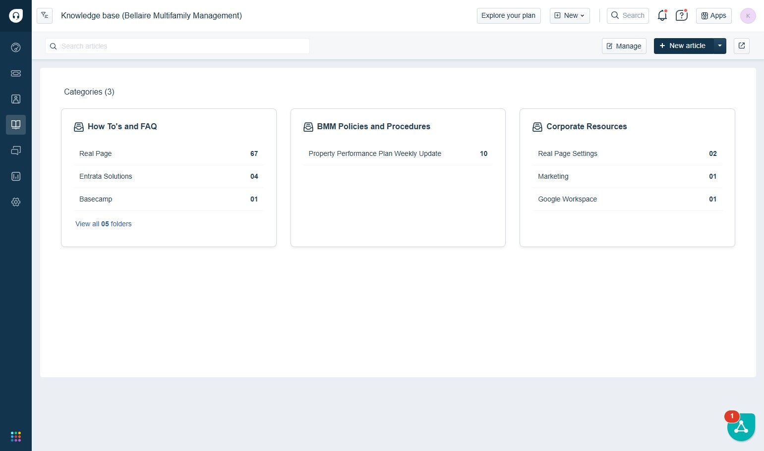The image size is (764, 451).
Task: Click the Manage button
Action: [624, 46]
